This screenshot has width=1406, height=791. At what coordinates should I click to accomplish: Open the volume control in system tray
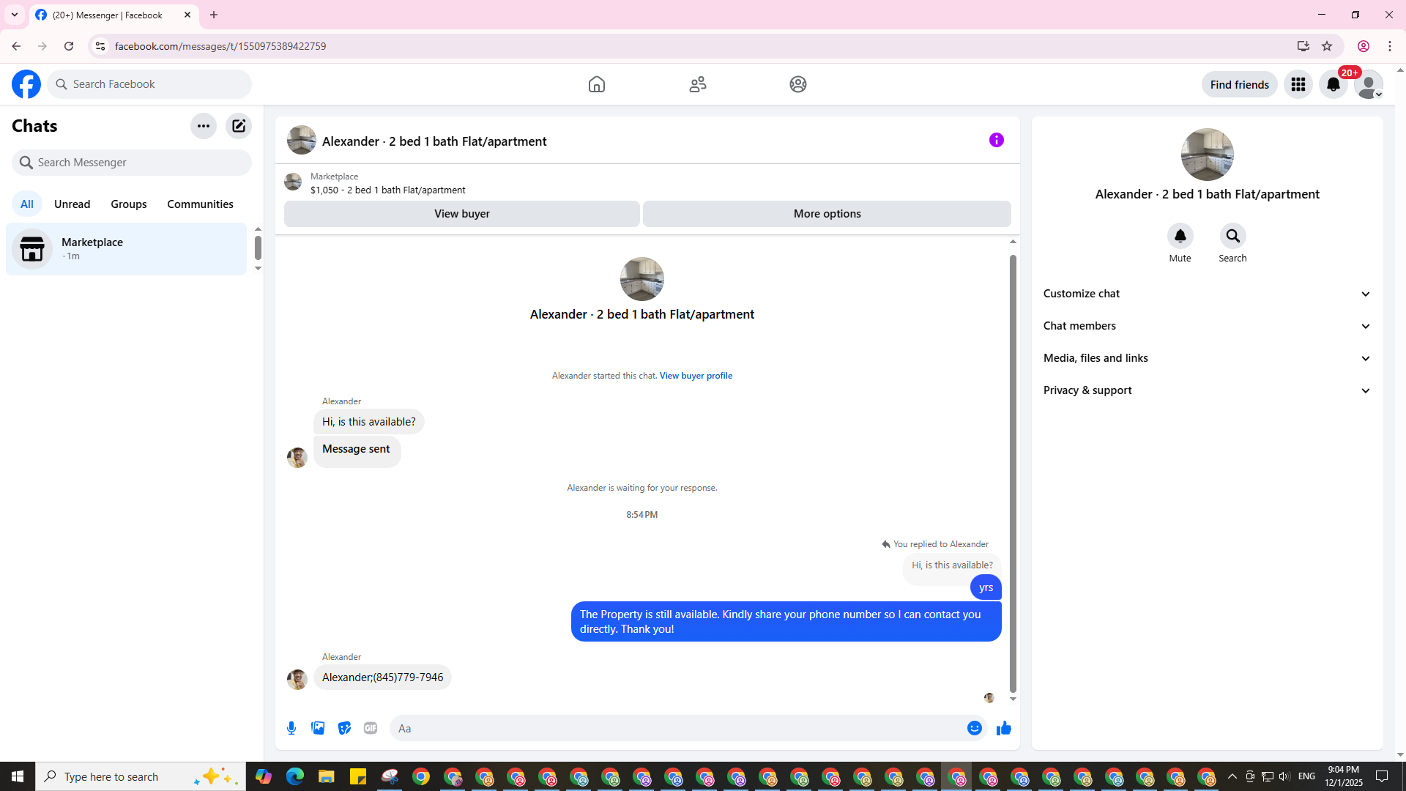(1284, 776)
